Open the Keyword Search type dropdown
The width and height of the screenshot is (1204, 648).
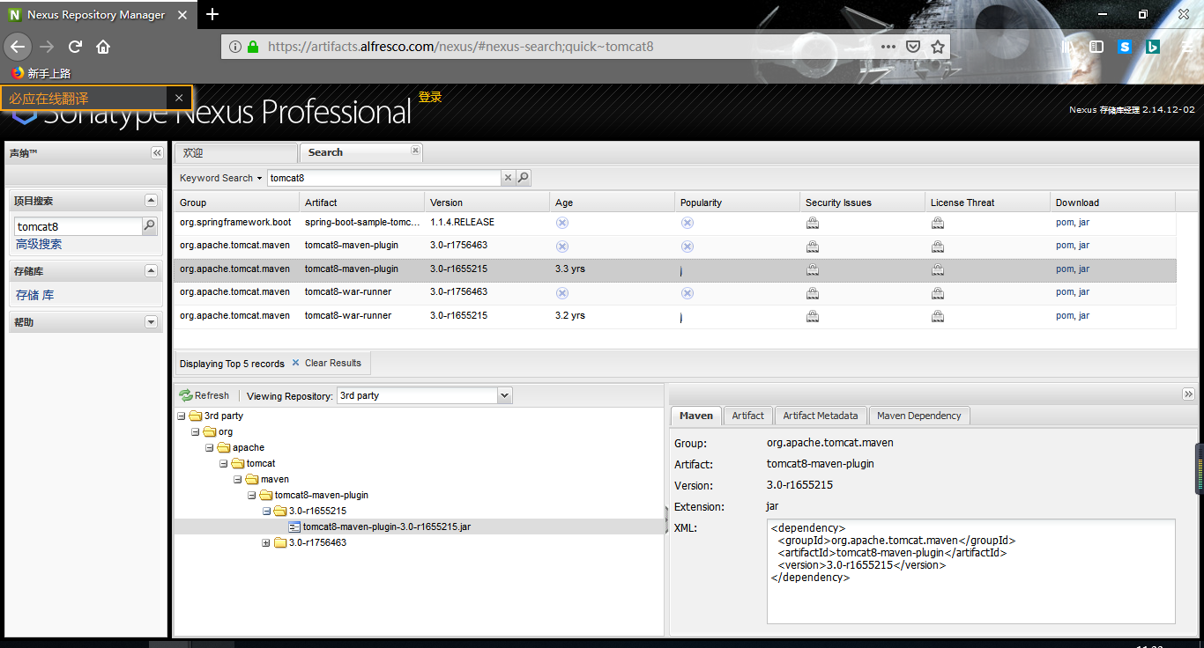point(221,178)
